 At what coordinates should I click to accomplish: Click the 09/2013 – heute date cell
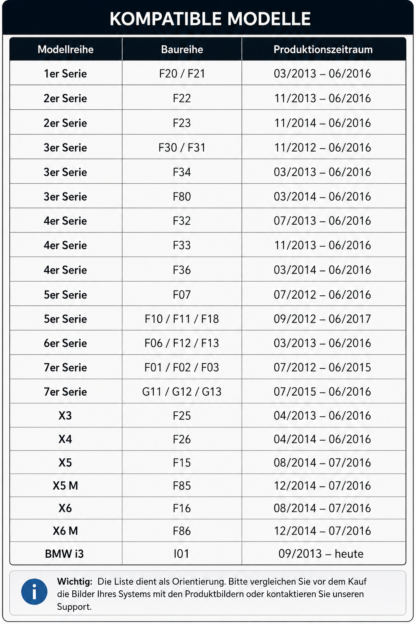[321, 554]
